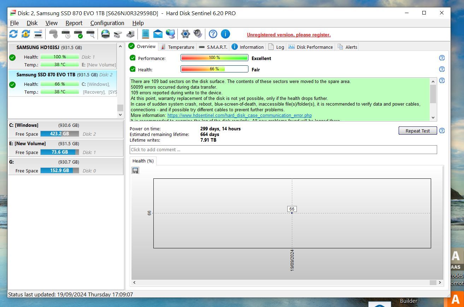Click the grey disk icon after panel icon

[x=53, y=34]
